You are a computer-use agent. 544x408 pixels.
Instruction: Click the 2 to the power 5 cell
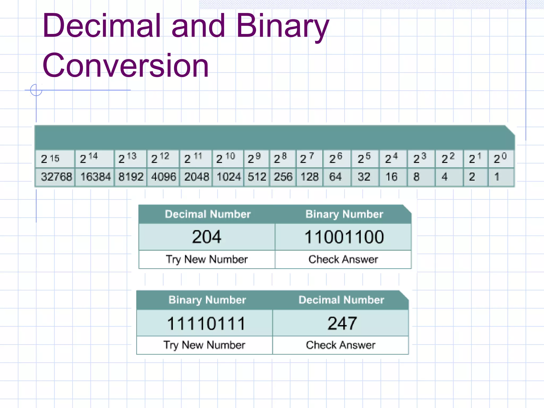click(x=365, y=159)
